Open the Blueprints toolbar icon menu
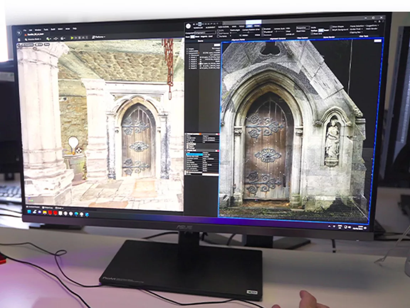The width and height of the screenshot is (410, 308). [x=56, y=39]
